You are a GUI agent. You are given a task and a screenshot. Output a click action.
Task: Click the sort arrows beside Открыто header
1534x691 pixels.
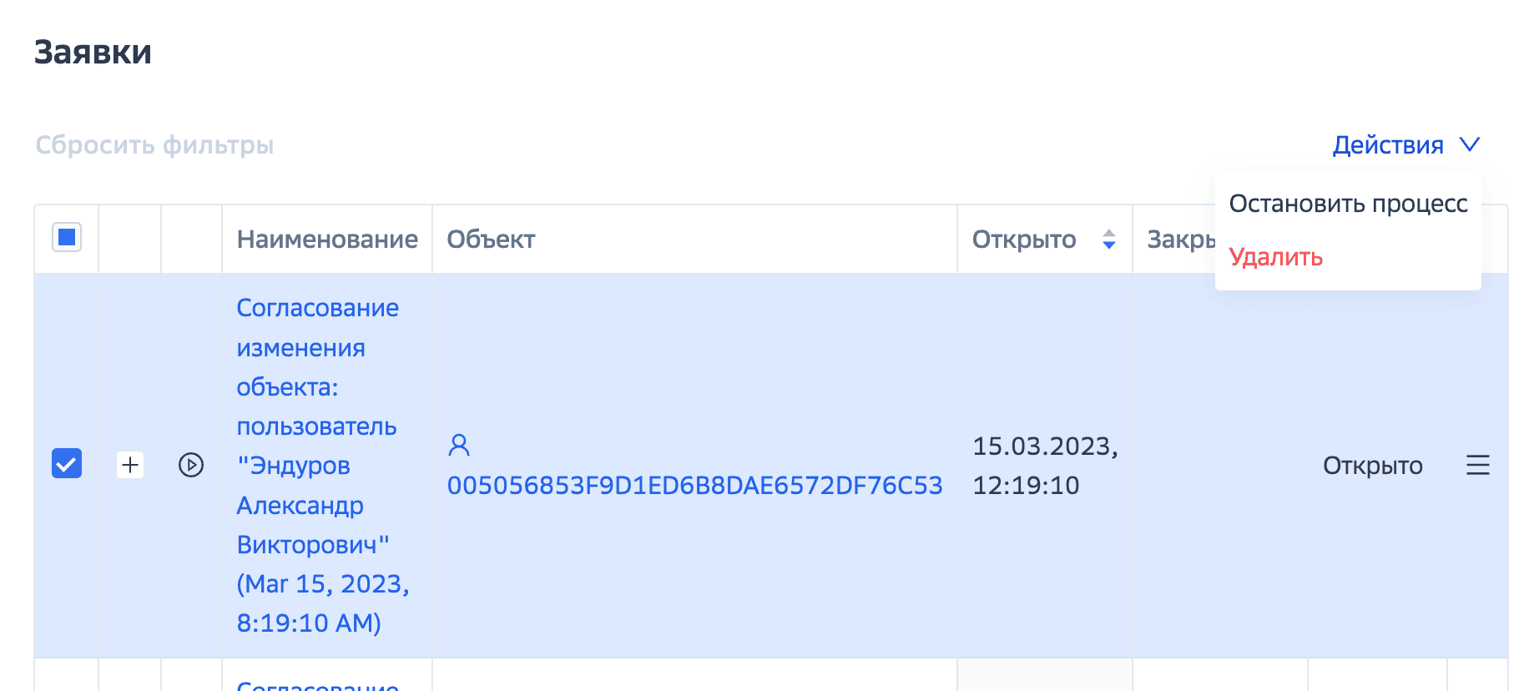point(1109,240)
